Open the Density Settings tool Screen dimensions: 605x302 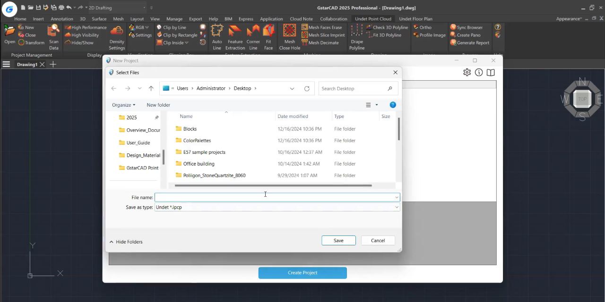pyautogui.click(x=117, y=37)
